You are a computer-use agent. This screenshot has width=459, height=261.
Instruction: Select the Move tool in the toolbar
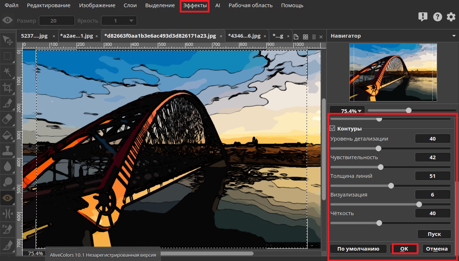pyautogui.click(x=8, y=40)
